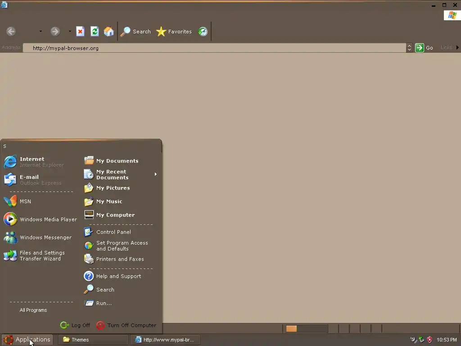
Task: Click the Applications start button
Action: click(27, 340)
